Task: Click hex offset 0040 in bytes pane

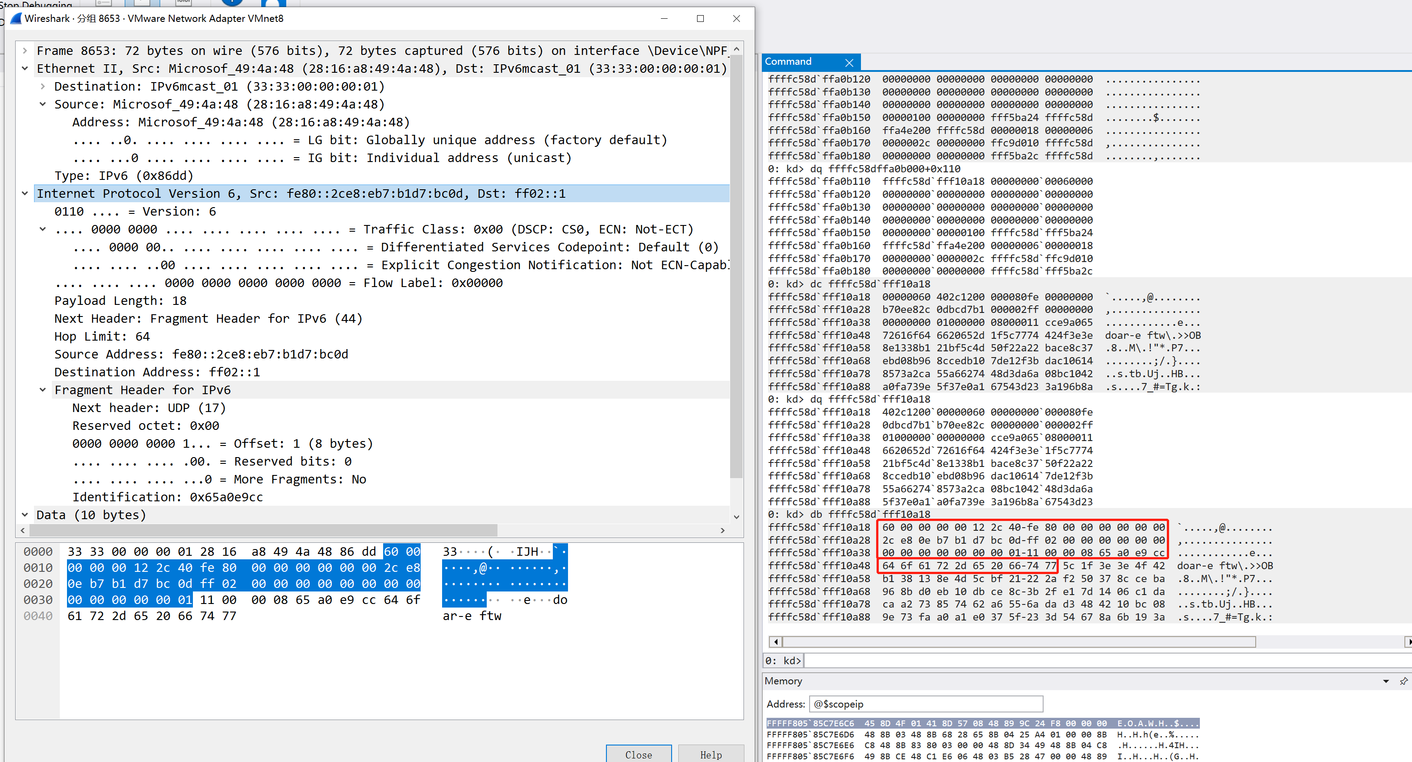Action: click(x=38, y=616)
